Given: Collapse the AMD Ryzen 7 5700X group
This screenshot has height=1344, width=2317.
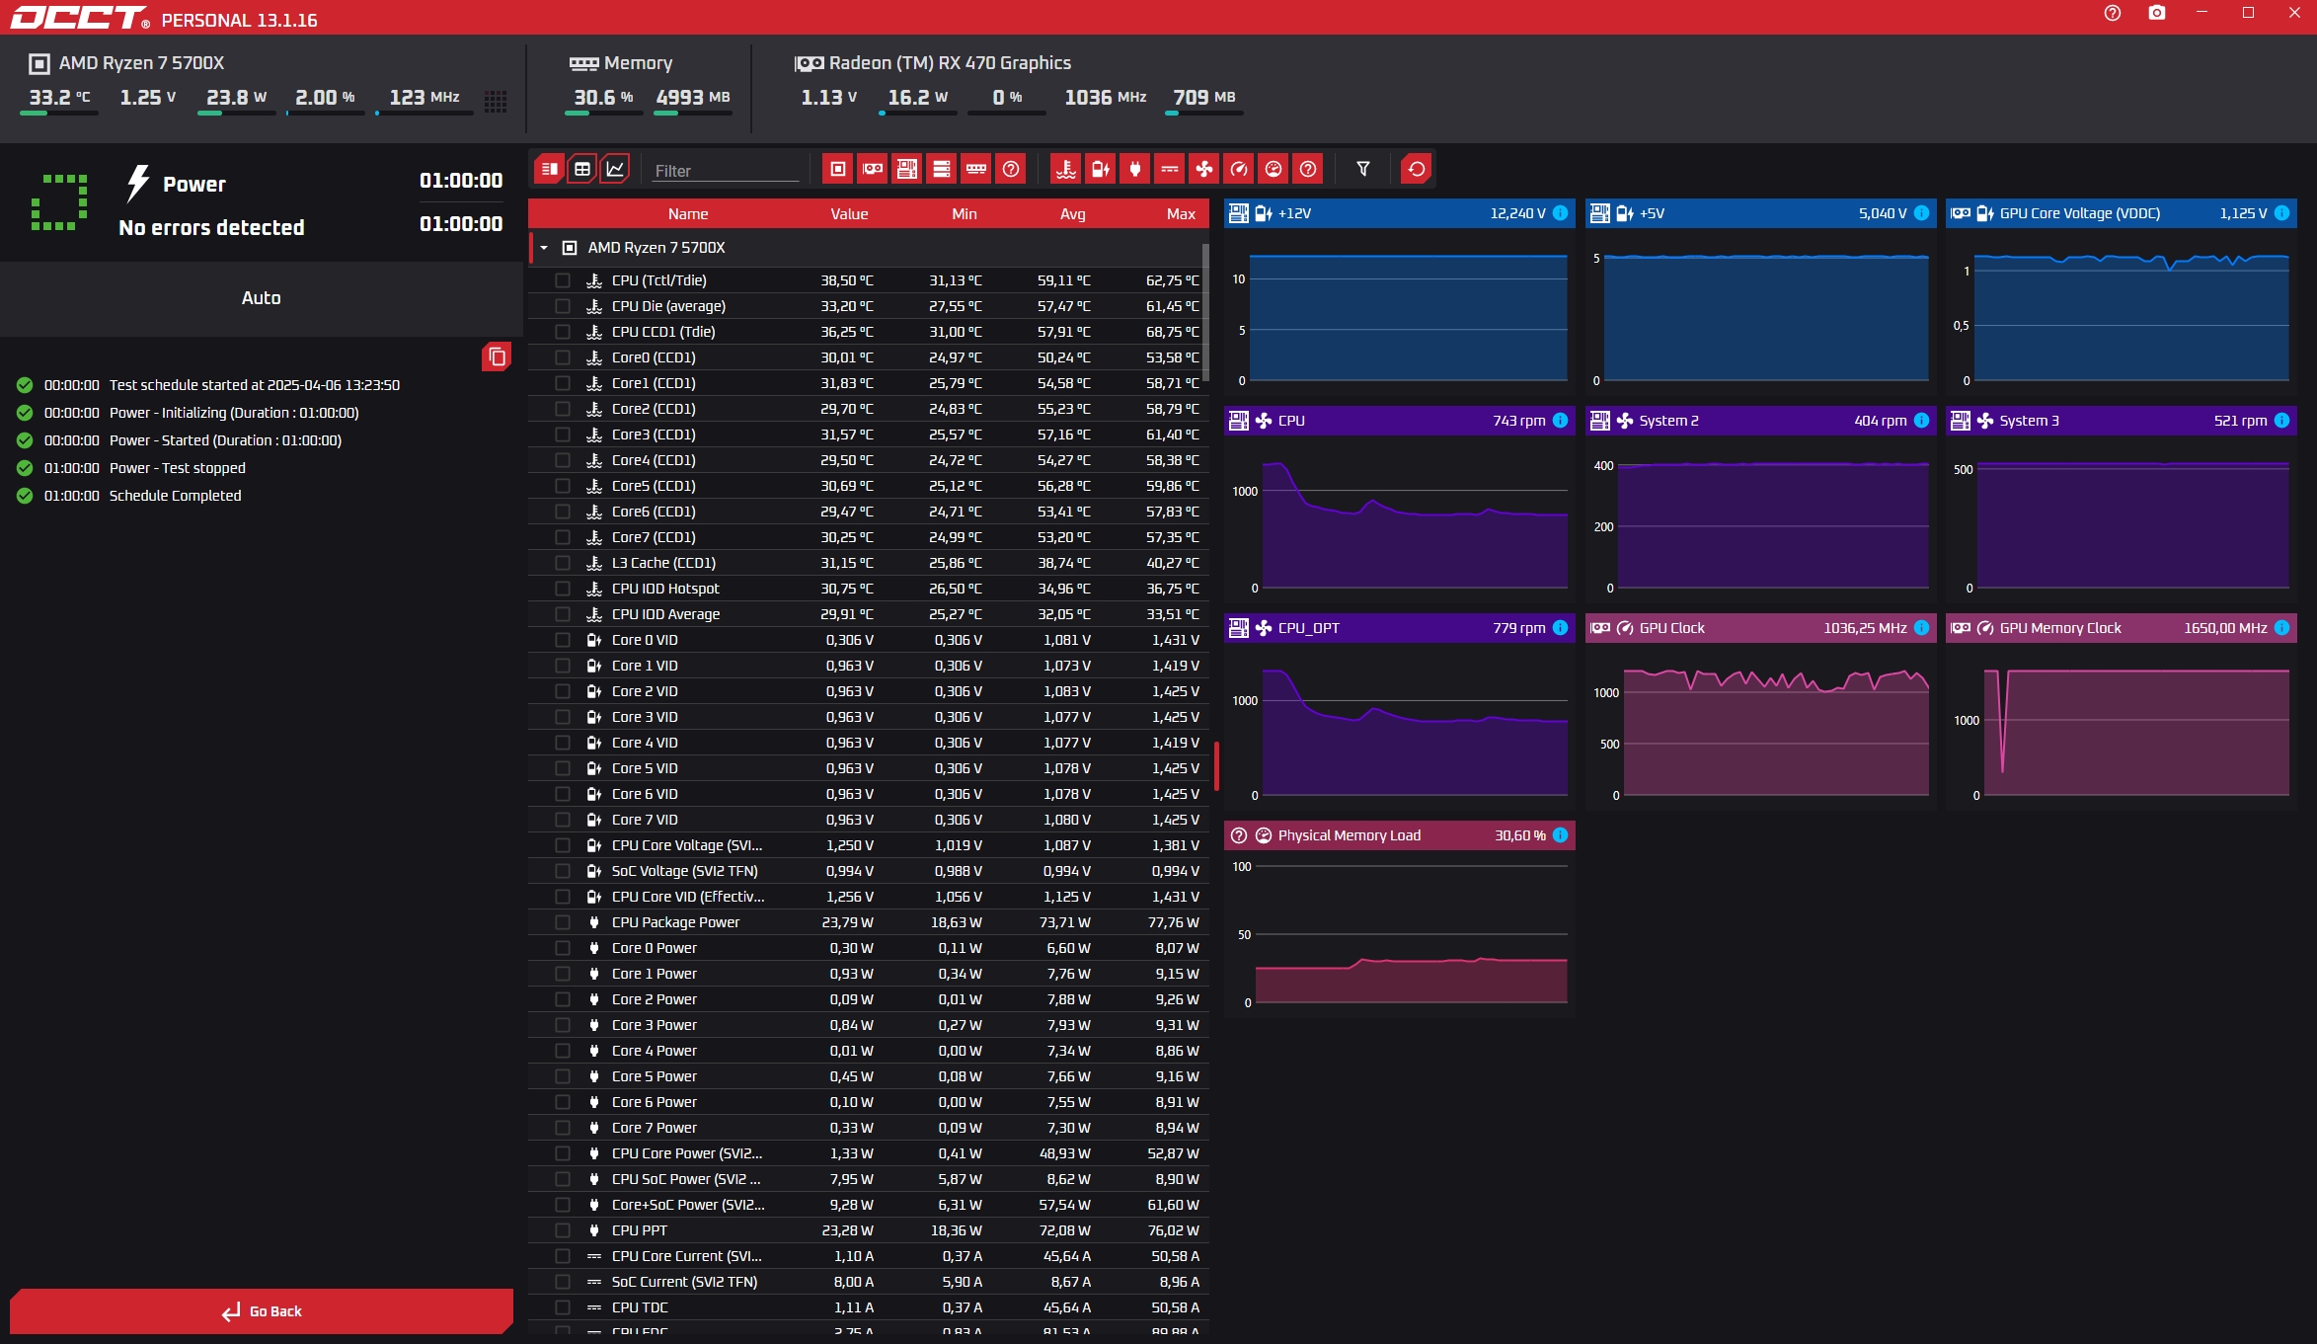Looking at the screenshot, I should tap(544, 248).
